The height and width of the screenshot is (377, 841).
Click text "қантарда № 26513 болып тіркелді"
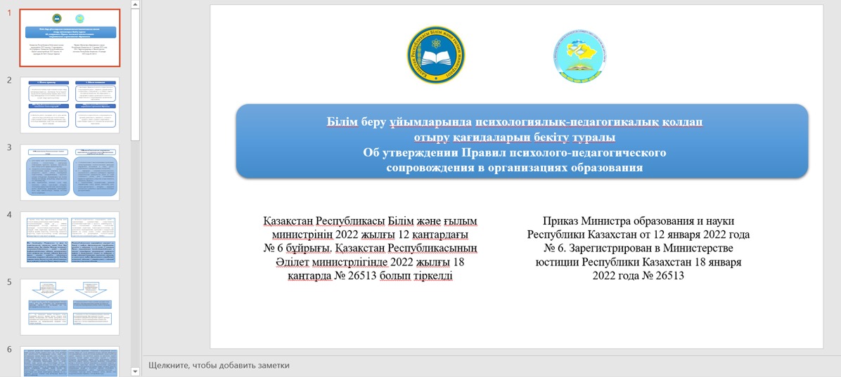point(370,277)
